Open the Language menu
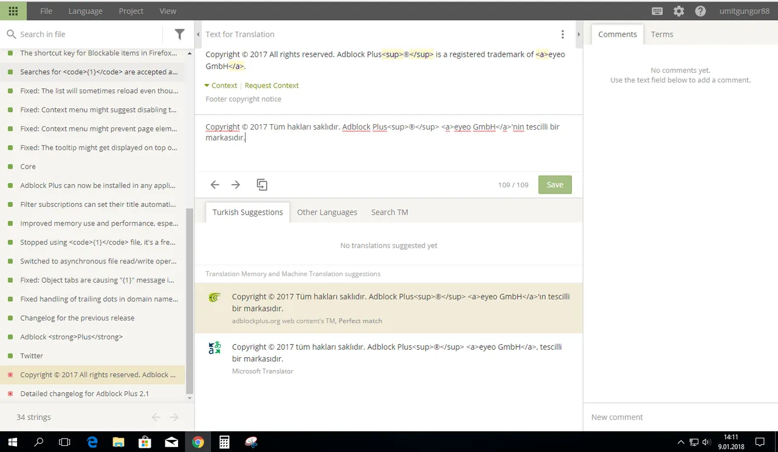Viewport: 778px width, 452px height. (x=85, y=11)
